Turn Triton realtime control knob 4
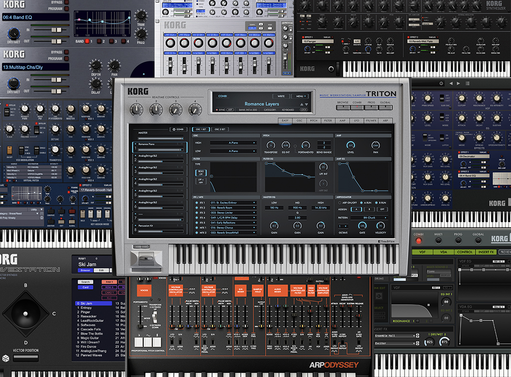The width and height of the screenshot is (511, 377). click(195, 109)
